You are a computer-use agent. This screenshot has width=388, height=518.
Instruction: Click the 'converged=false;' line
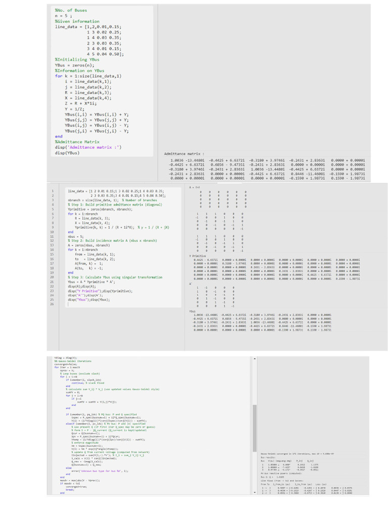65,364
